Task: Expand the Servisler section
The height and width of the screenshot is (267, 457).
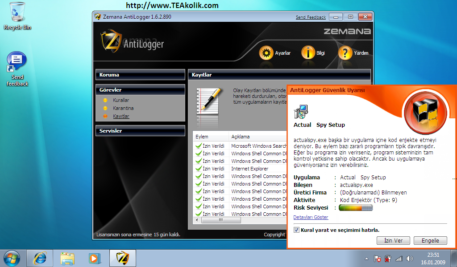Action: click(140, 131)
